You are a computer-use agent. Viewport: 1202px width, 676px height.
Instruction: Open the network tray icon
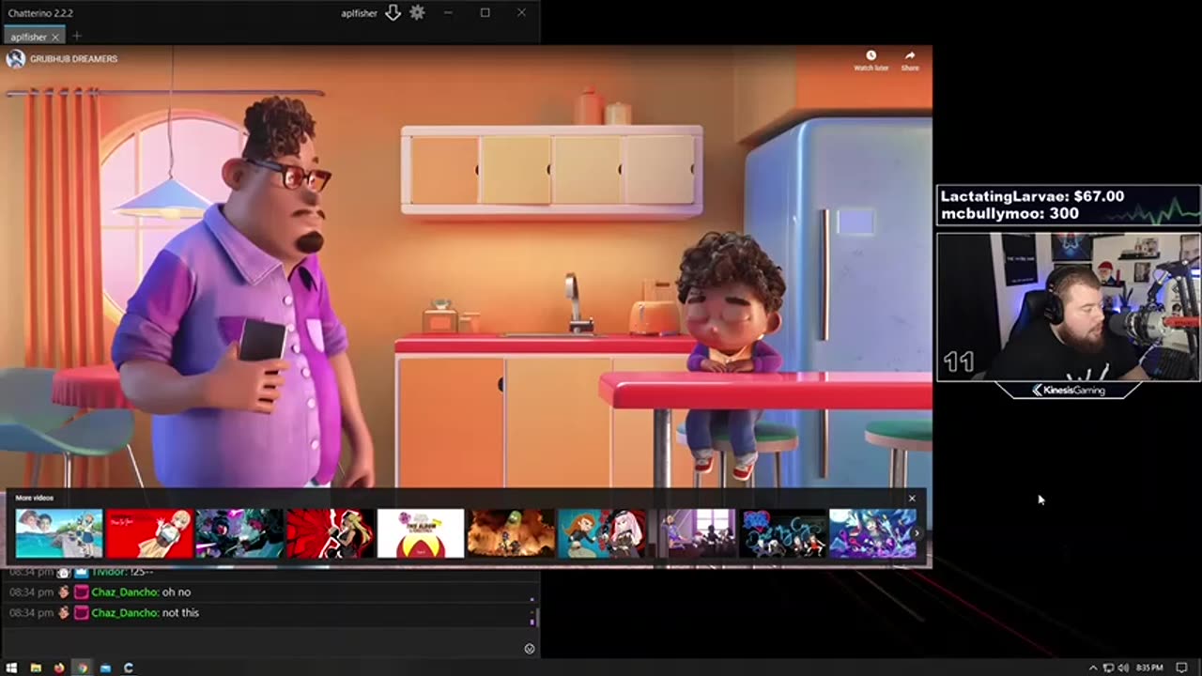click(1108, 668)
